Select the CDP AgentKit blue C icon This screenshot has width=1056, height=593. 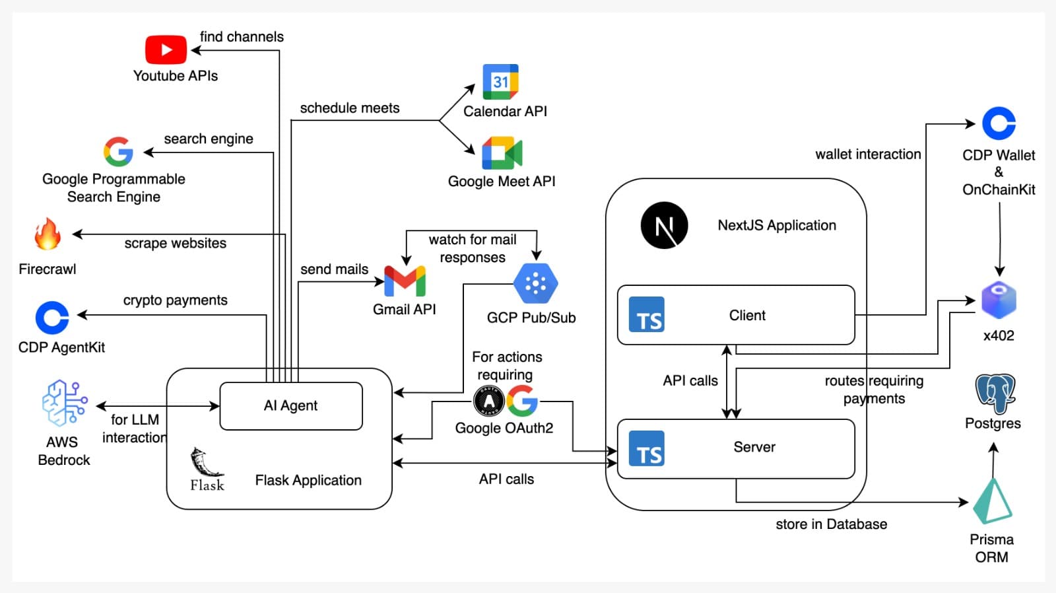(52, 318)
